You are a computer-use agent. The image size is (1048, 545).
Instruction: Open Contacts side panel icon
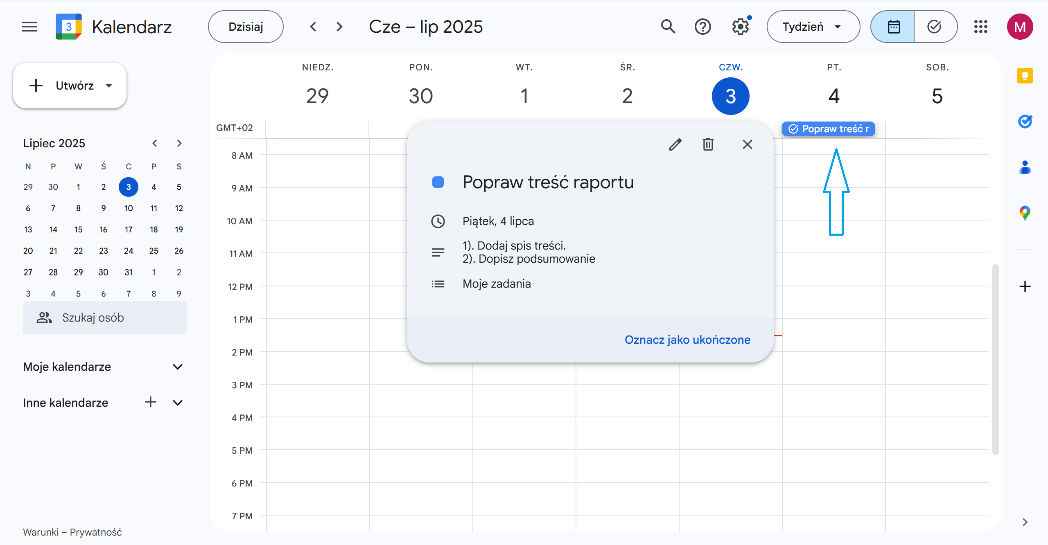1025,167
